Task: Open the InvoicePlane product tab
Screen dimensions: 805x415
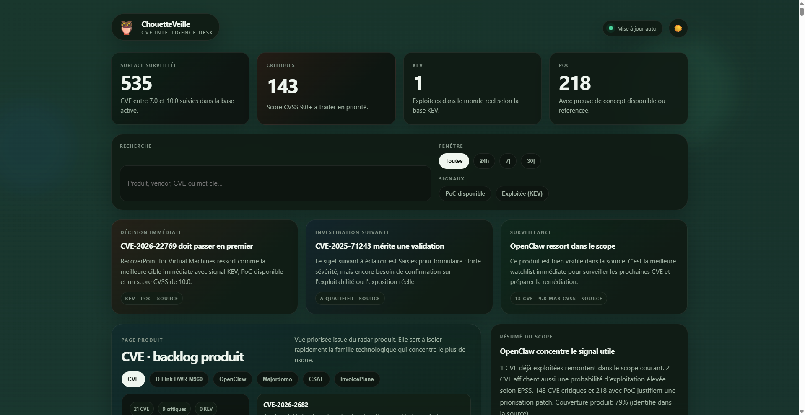Action: [357, 379]
